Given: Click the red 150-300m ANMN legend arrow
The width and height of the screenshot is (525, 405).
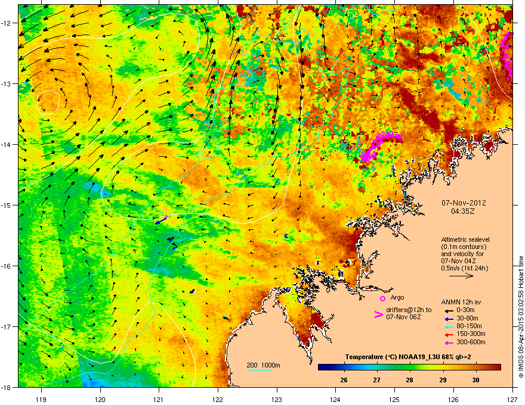Looking at the screenshot, I should coord(449,335).
